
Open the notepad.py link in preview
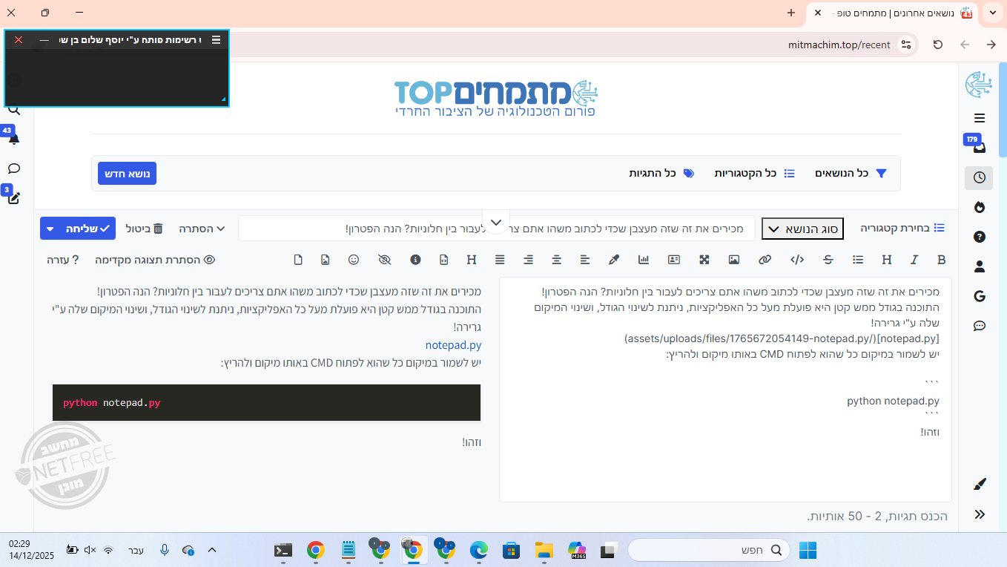453,345
